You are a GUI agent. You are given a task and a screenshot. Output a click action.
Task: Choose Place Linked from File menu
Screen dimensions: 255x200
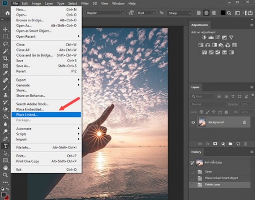46,115
